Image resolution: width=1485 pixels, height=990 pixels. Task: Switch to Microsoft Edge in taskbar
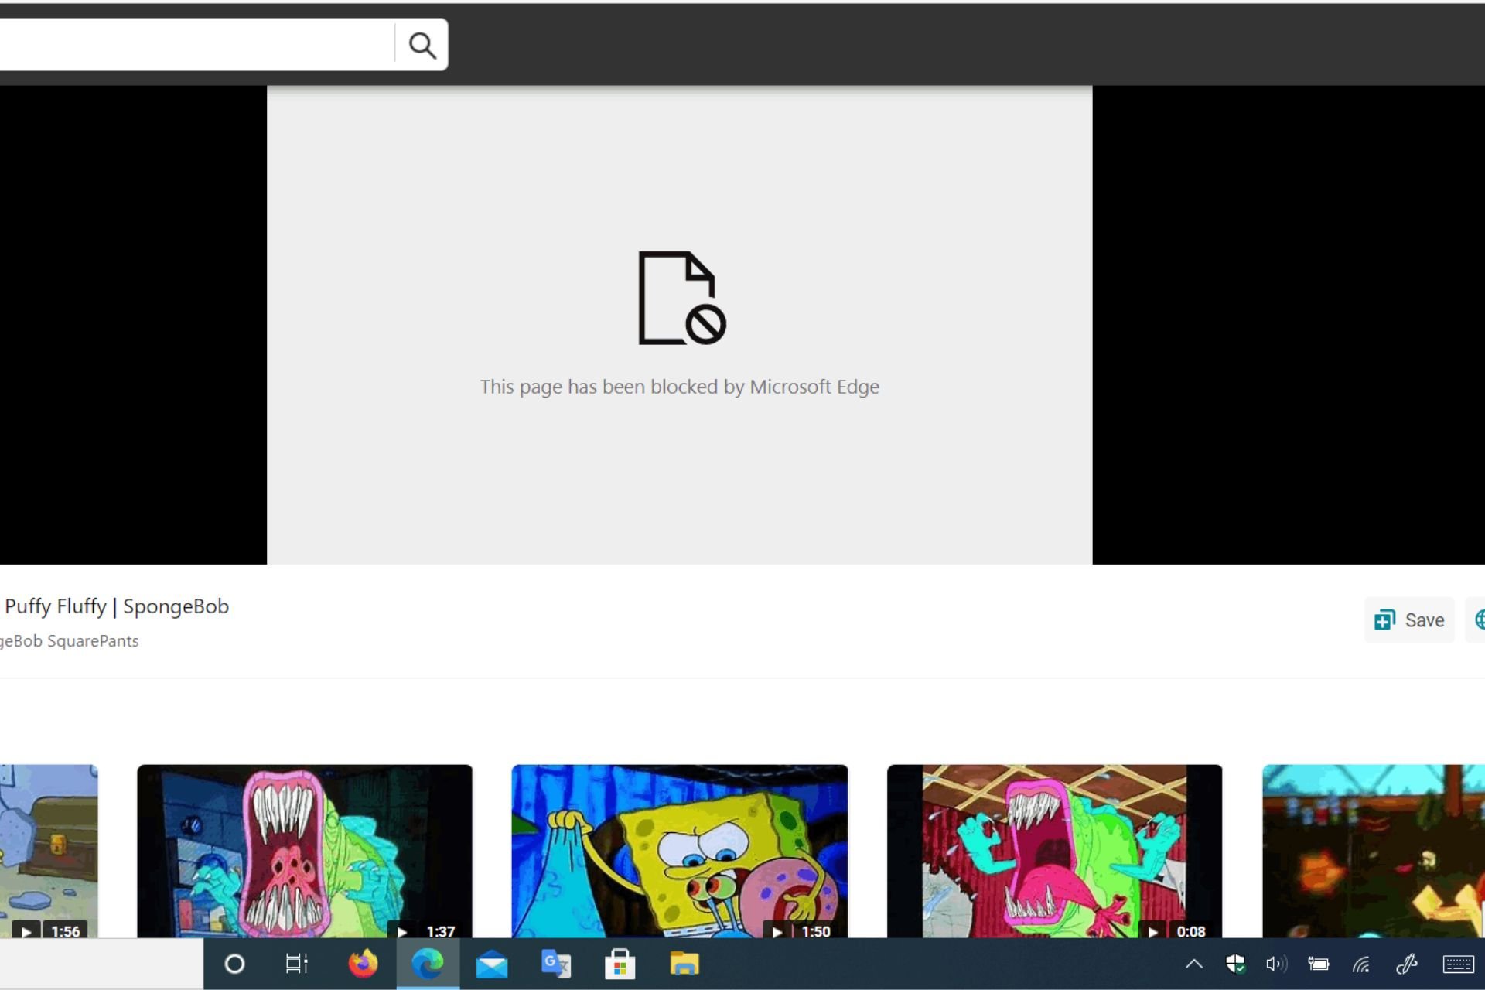click(428, 964)
